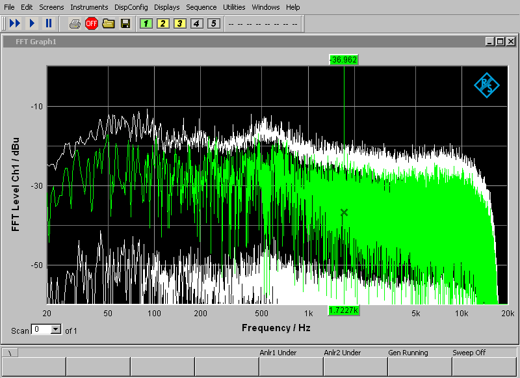Start continuous measurement with double-arrow icon

(x=15, y=23)
